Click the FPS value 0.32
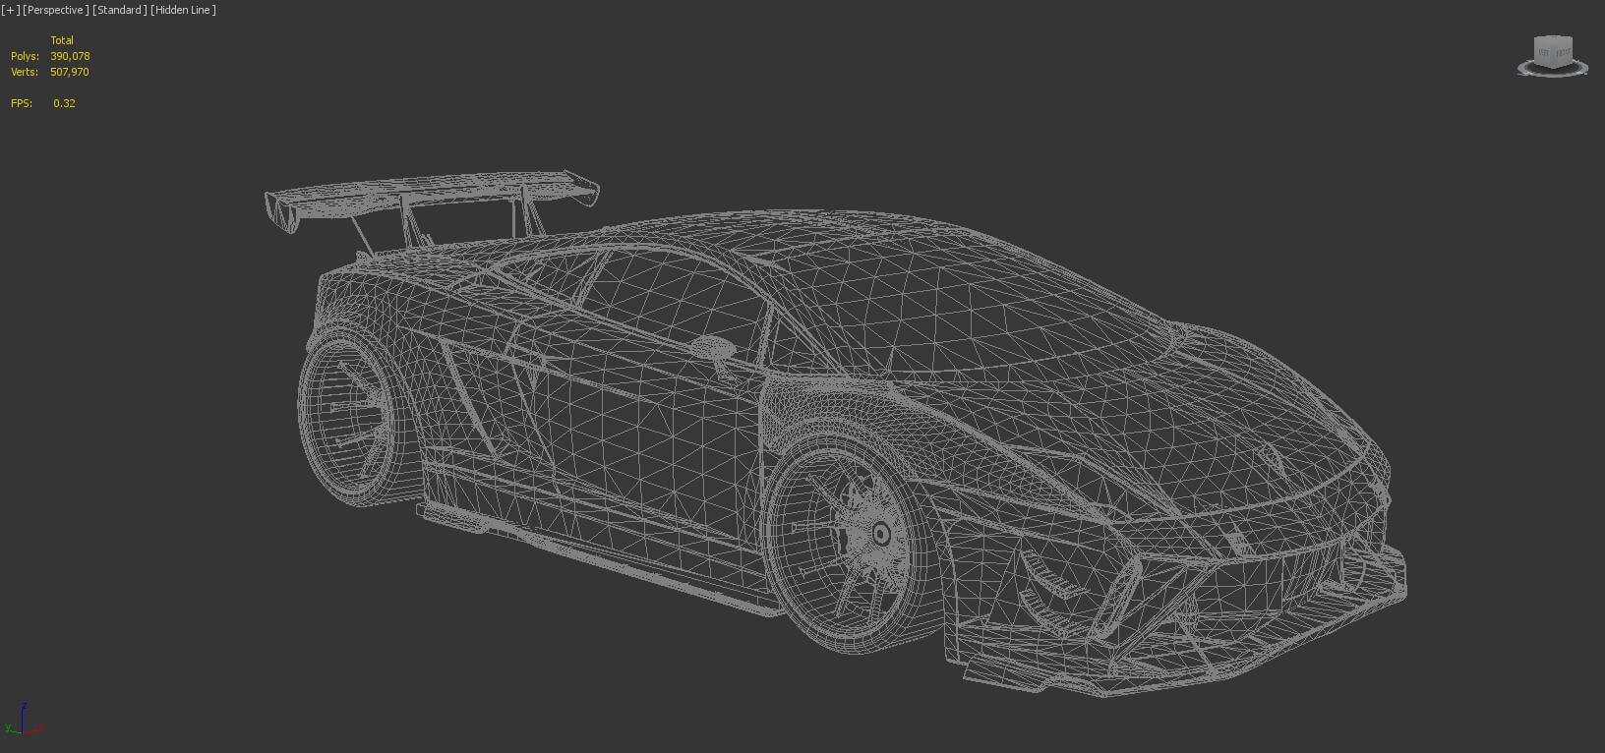 point(64,103)
